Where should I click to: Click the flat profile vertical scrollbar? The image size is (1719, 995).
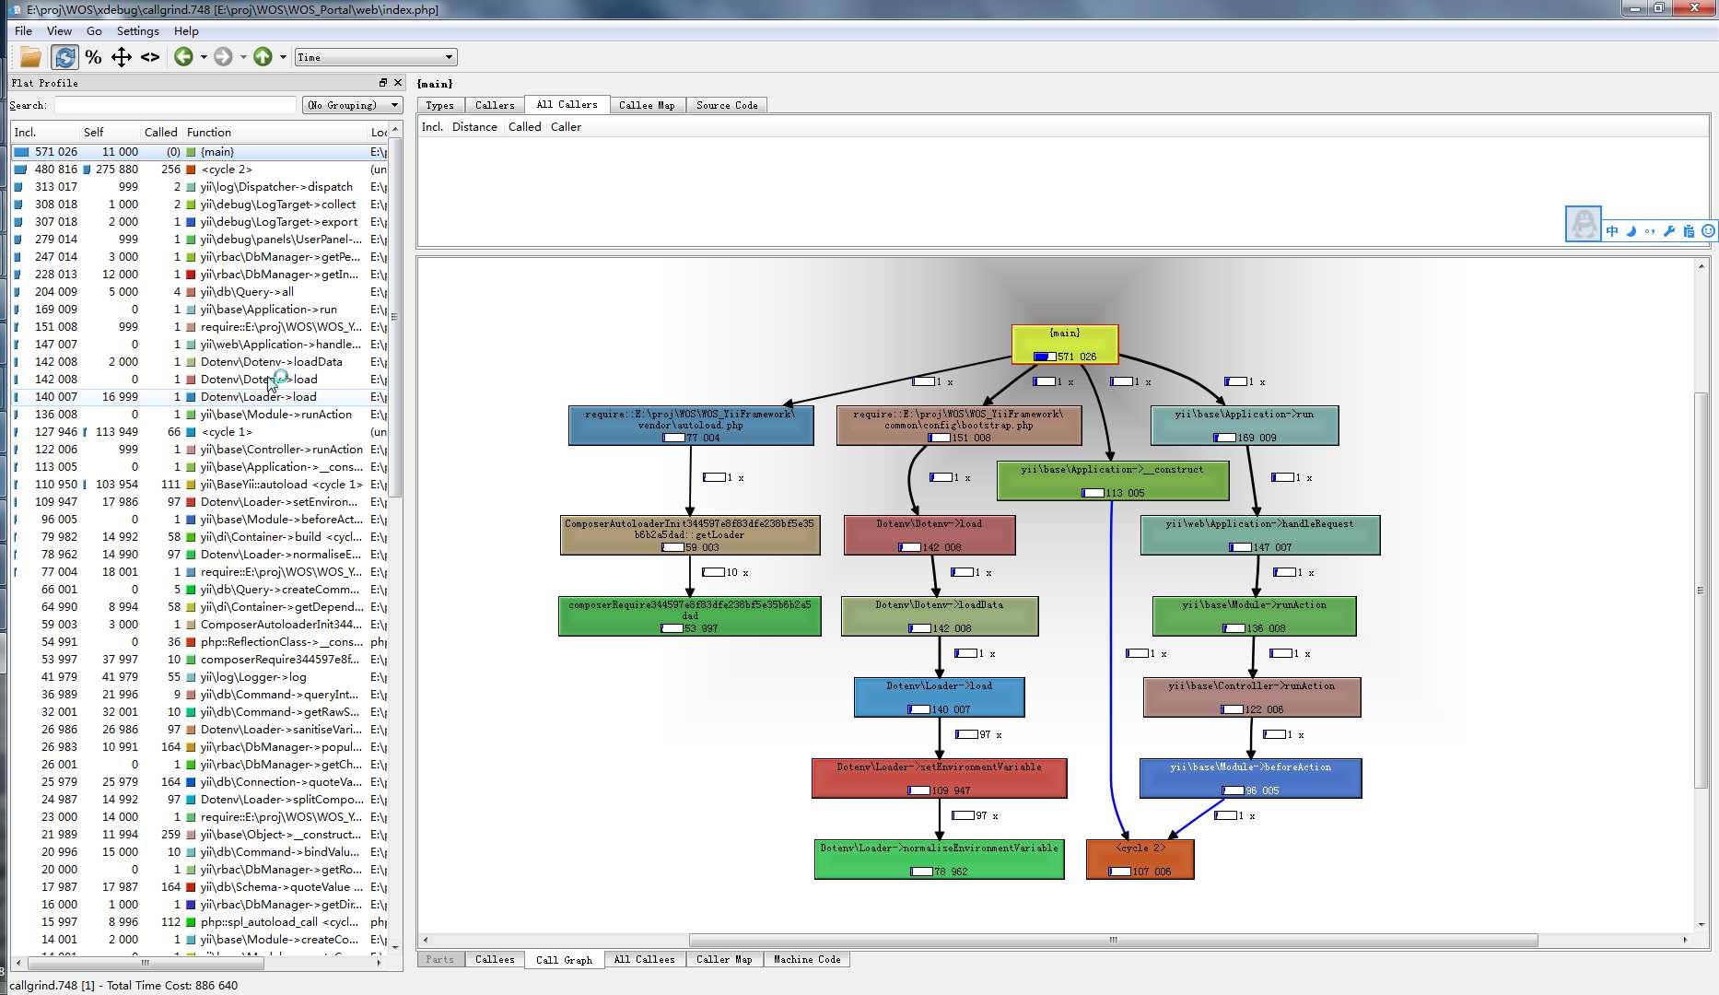point(395,317)
